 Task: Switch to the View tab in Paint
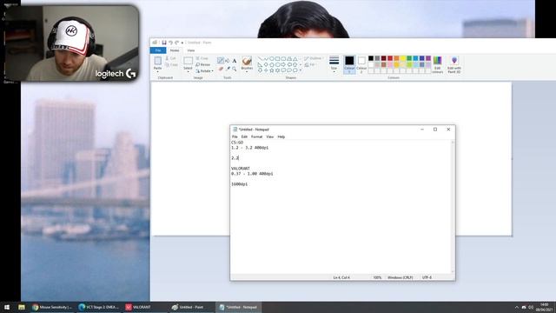pos(191,50)
